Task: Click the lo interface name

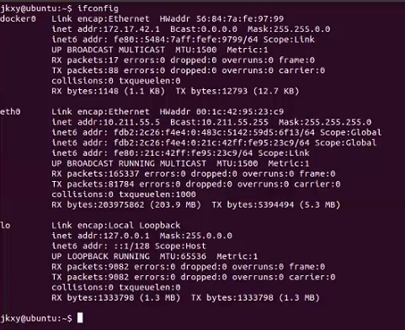Action: pos(5,226)
